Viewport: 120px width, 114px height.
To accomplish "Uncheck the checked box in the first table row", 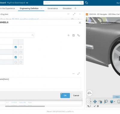I will tap(16, 47).
